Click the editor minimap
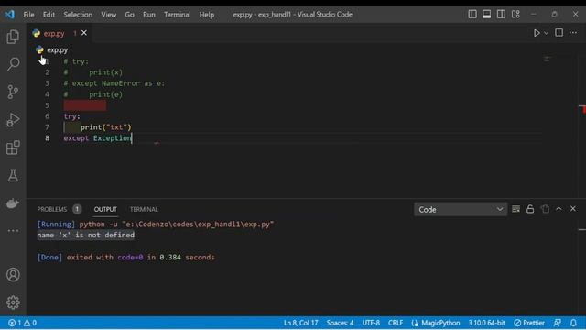Screen dimensions: 586x330 point(547,59)
